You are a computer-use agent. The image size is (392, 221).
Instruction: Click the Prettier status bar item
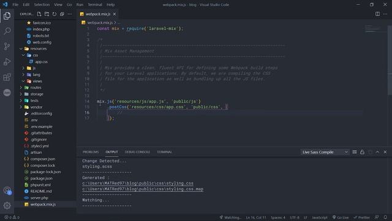coord(361,217)
